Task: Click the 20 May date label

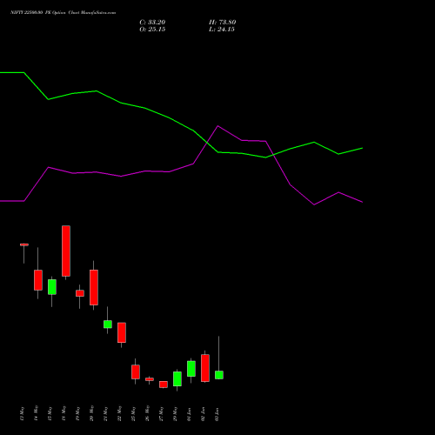Action: 91,413
